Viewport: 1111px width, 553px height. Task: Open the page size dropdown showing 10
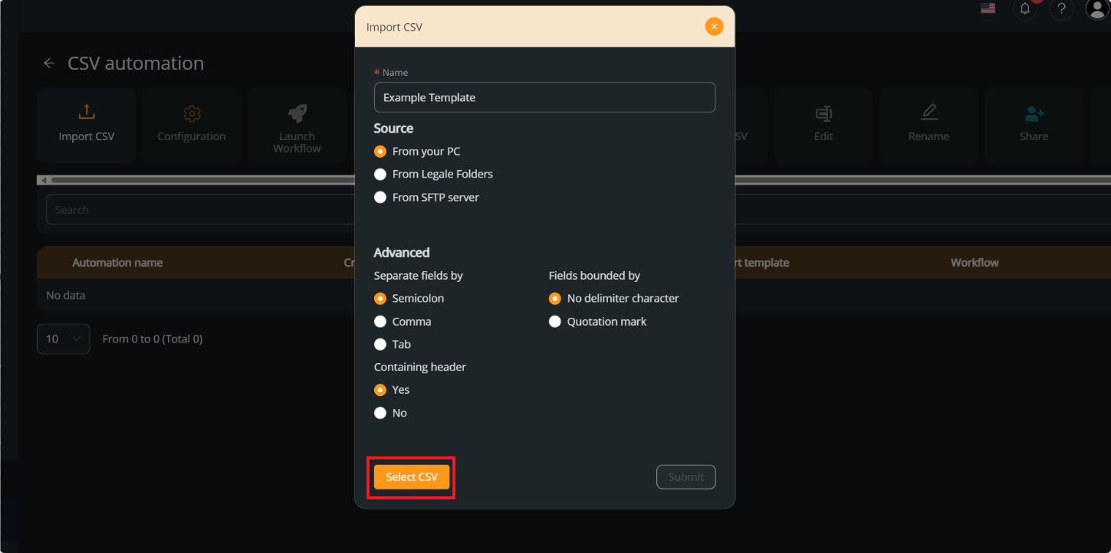(x=63, y=339)
